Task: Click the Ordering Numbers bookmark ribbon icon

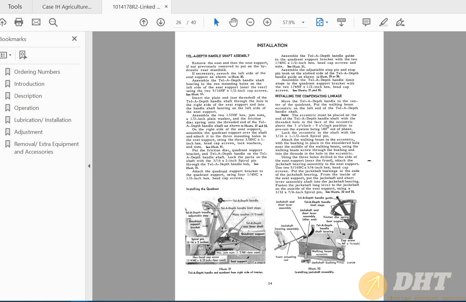Action: pyautogui.click(x=8, y=72)
